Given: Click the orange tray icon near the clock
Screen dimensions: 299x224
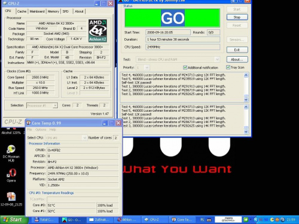Looking at the screenshot, I should pyautogui.click(x=277, y=220).
